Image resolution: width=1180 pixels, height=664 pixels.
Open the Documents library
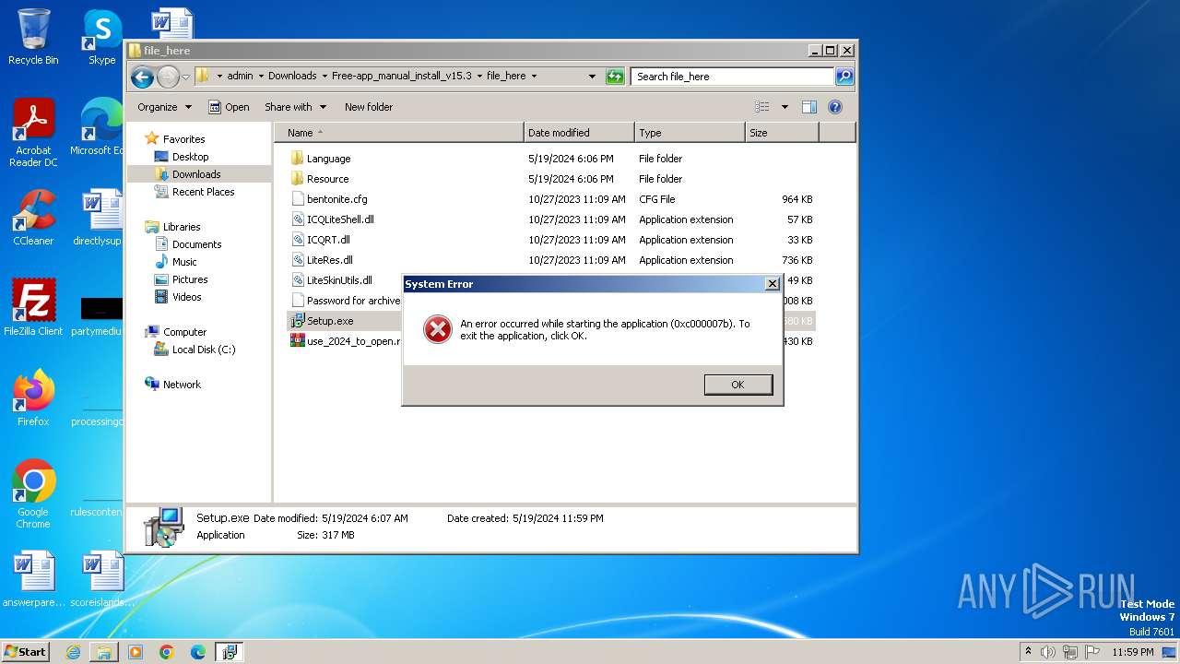point(196,244)
